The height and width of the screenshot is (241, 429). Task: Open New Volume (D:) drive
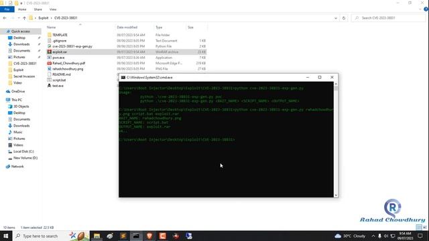(25, 158)
